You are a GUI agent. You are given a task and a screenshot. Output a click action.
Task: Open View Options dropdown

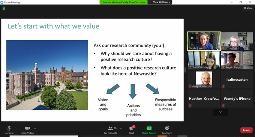pyautogui.click(x=161, y=2)
